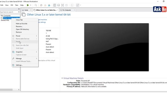Click the Send Ctrl+Alt+Del toolbar icon
167x93 pixels.
click(36, 5)
